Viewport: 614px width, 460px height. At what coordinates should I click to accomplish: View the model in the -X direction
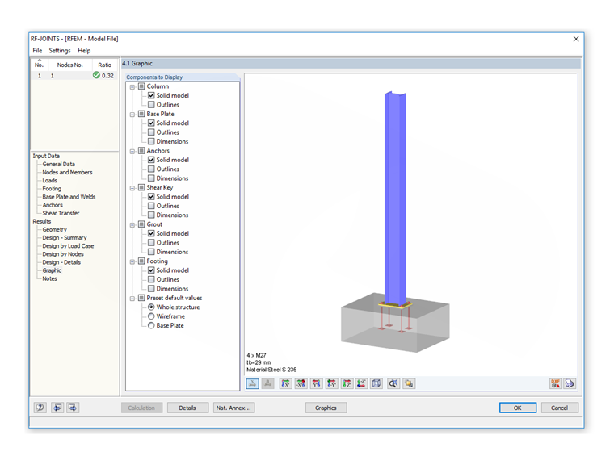301,383
